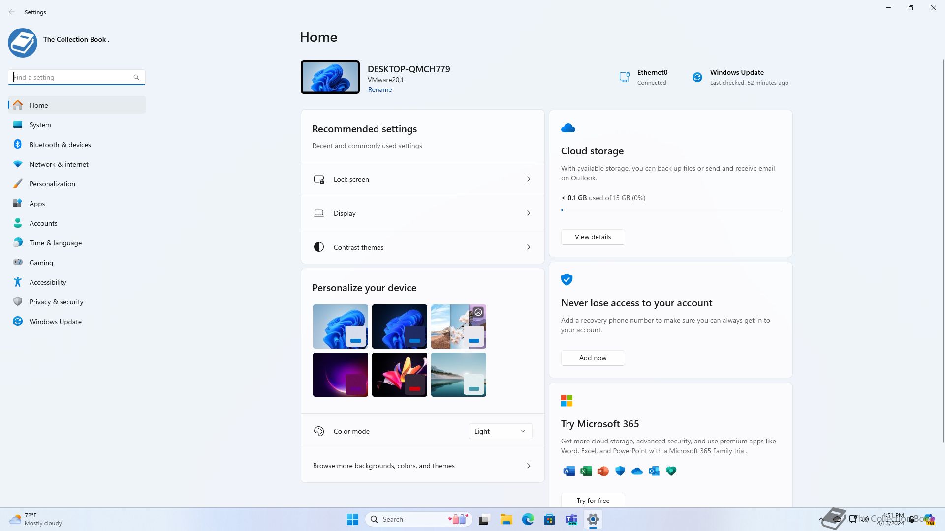Image resolution: width=945 pixels, height=531 pixels.
Task: Expand the Contrast themes row
Action: click(422, 247)
